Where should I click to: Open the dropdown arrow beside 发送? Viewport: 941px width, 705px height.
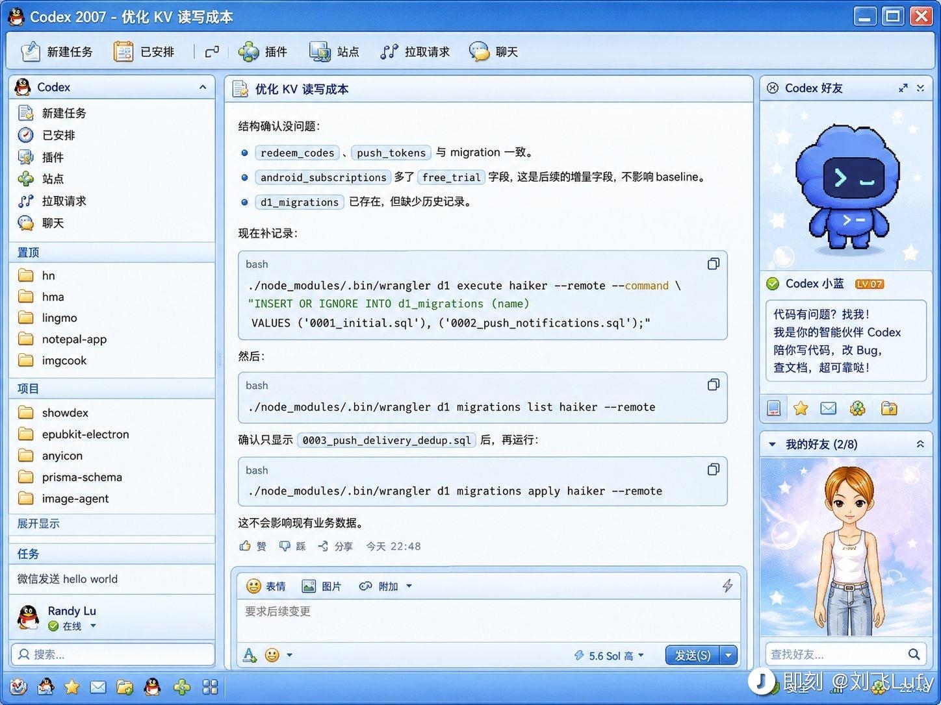(x=728, y=656)
